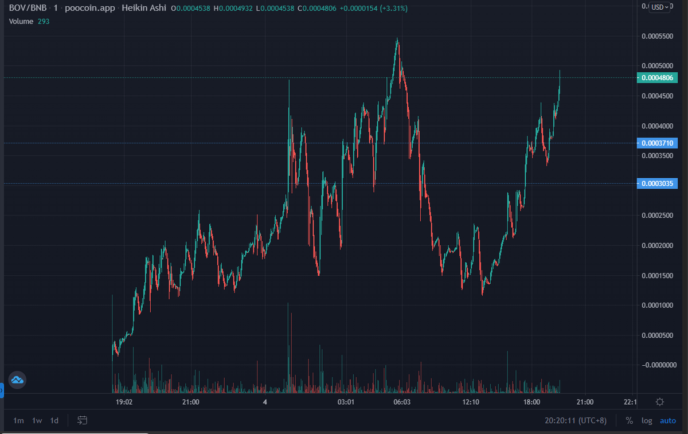Click the 18:00 time axis label
Screen dimensions: 688x434
pos(531,402)
